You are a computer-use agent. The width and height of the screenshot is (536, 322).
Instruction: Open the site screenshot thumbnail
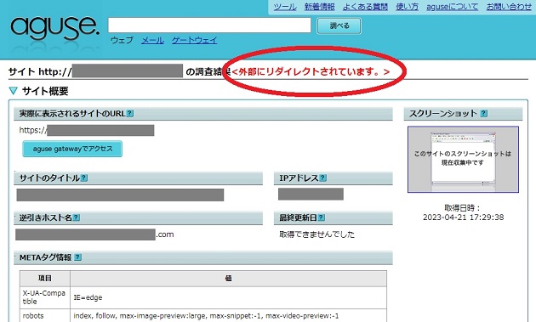(x=463, y=159)
